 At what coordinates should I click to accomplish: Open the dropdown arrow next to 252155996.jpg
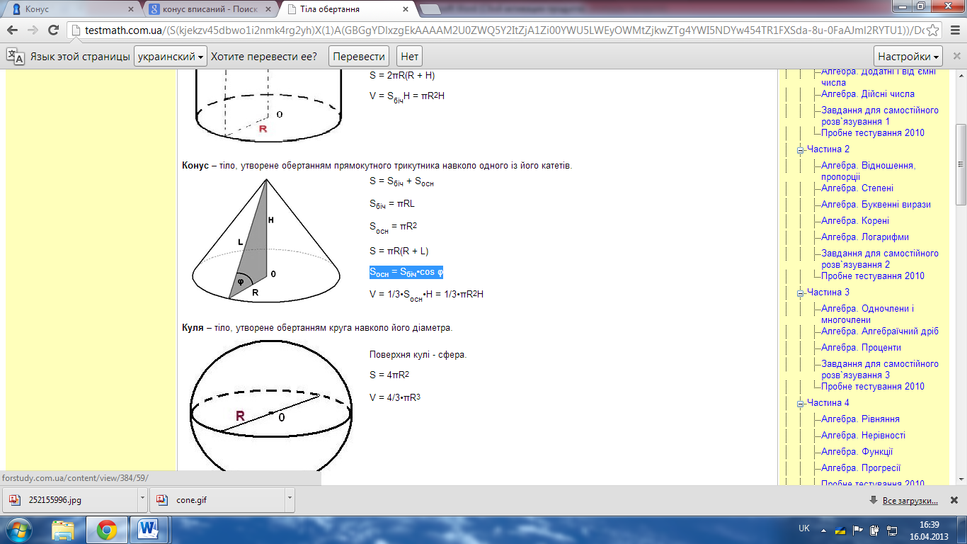143,499
